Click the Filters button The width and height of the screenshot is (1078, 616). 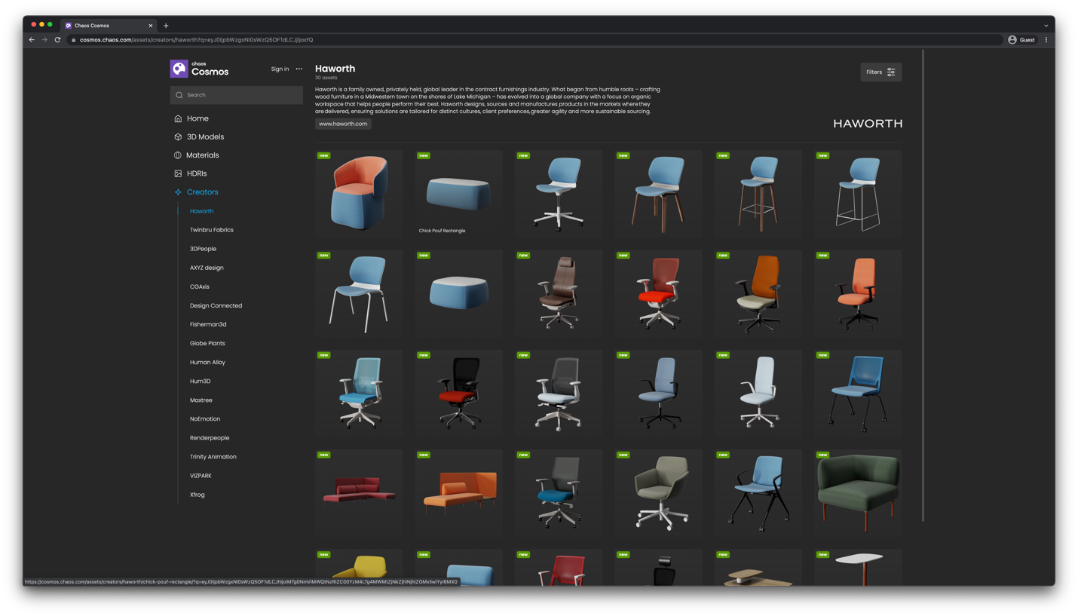click(x=881, y=72)
